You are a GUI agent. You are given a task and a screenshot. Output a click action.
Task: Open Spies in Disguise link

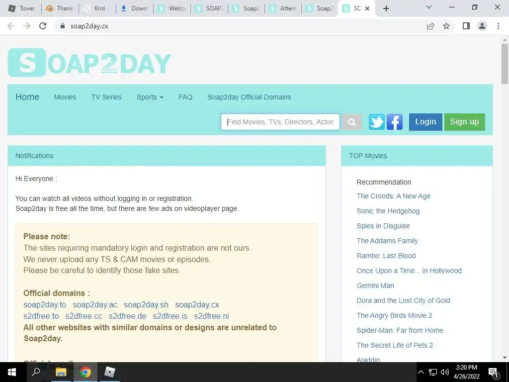pos(383,226)
